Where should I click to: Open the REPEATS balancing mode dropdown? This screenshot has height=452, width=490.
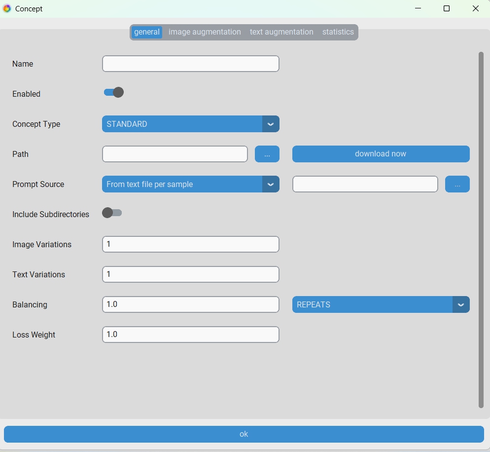381,304
